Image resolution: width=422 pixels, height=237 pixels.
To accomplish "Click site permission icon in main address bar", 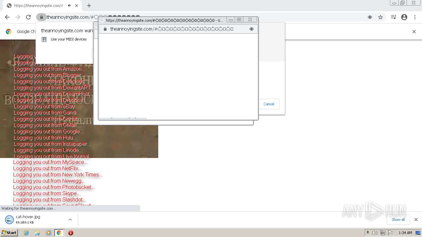I will click(370, 17).
